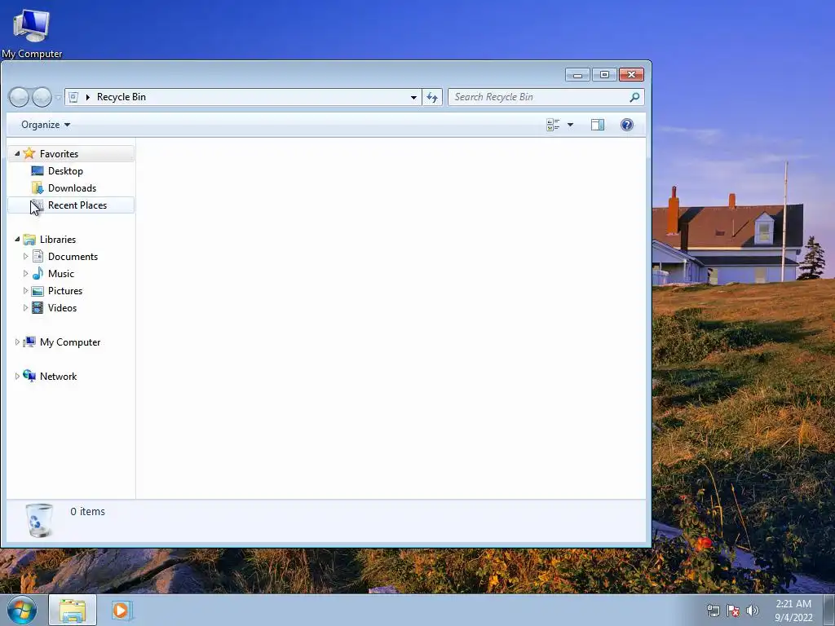Click the 0 items status text
This screenshot has width=835, height=626.
(87, 512)
